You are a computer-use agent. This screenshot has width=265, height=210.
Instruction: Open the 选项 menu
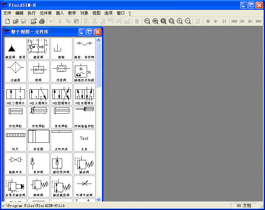[108, 13]
